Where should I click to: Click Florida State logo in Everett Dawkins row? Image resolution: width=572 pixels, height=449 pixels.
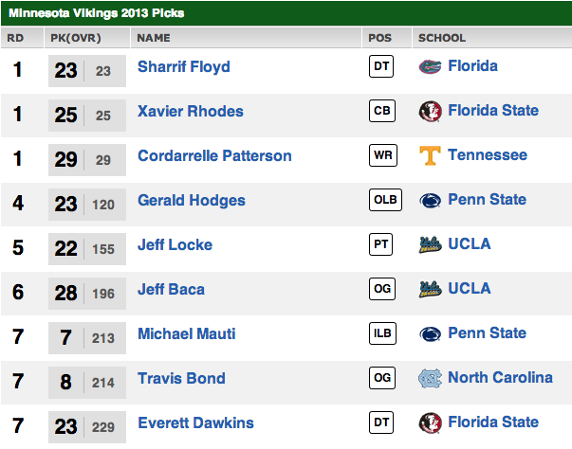coord(431,423)
